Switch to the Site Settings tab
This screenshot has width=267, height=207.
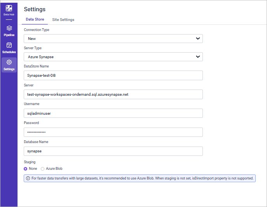coord(63,20)
